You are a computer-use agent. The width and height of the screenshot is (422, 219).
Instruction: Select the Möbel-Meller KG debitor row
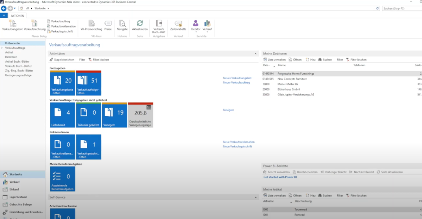point(342,84)
